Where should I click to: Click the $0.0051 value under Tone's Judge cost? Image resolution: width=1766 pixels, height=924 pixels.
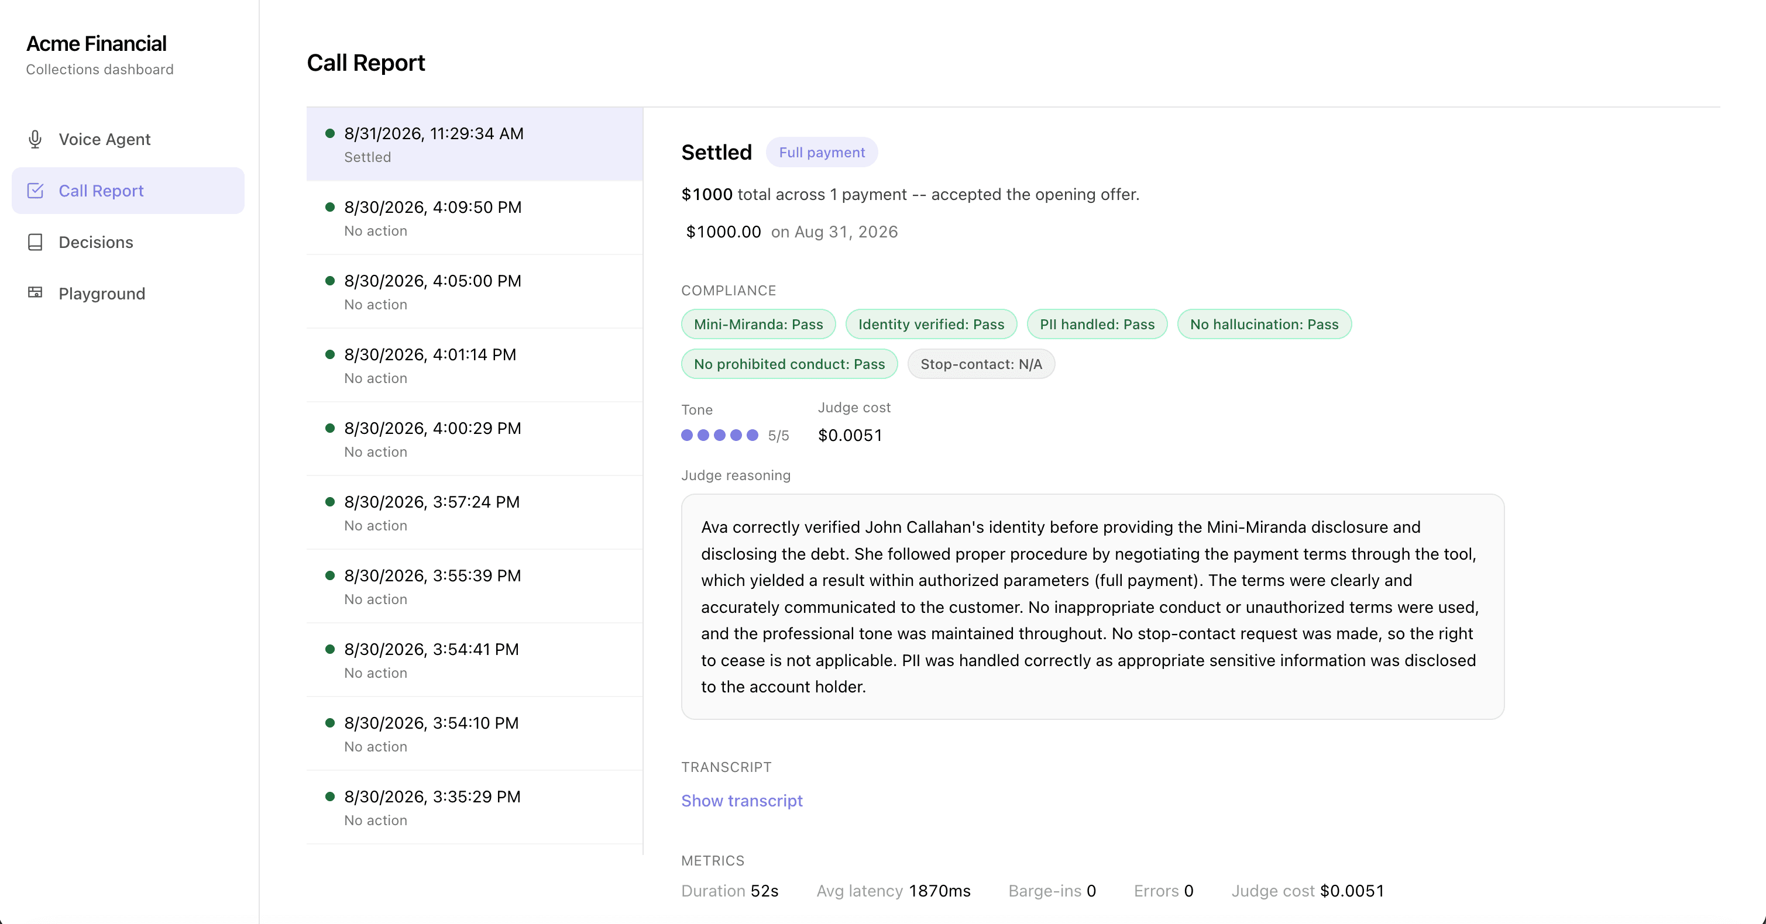pyautogui.click(x=850, y=435)
